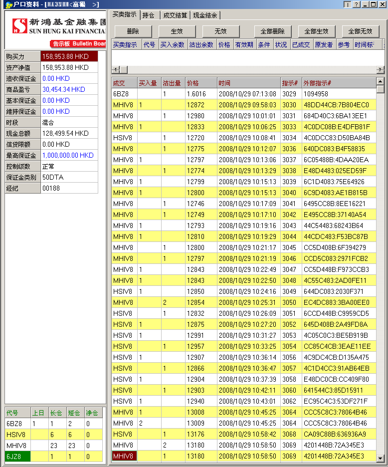Click the 条件 column header
This screenshot has width=388, height=467.
coord(264,45)
